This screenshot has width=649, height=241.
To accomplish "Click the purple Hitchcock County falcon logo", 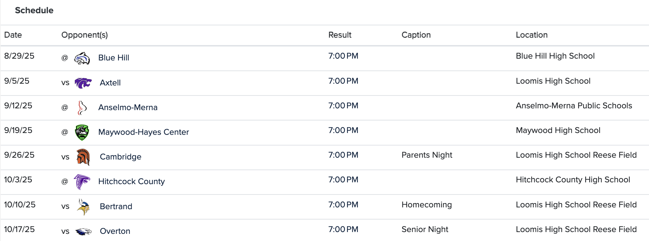I will coord(82,182).
